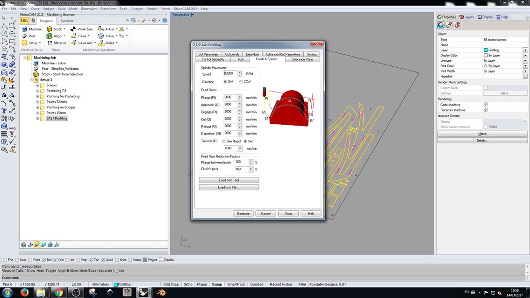Click the Generate button

243,213
